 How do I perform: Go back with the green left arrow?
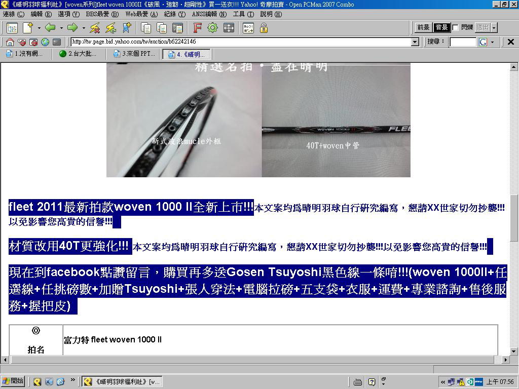point(50,28)
